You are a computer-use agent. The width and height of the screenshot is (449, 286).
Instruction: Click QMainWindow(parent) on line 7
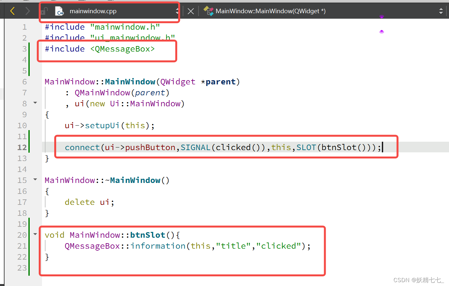click(x=122, y=93)
